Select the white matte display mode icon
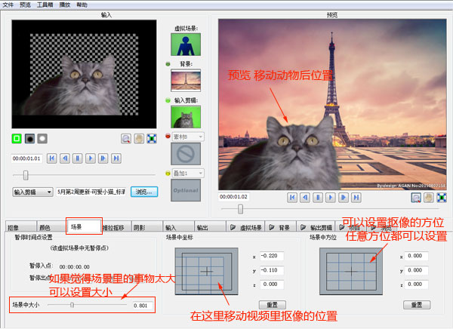 pos(42,139)
